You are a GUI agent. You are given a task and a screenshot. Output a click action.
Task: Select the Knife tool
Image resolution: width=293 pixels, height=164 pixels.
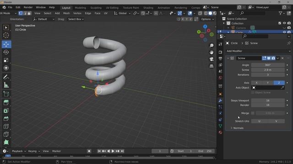point(6,134)
